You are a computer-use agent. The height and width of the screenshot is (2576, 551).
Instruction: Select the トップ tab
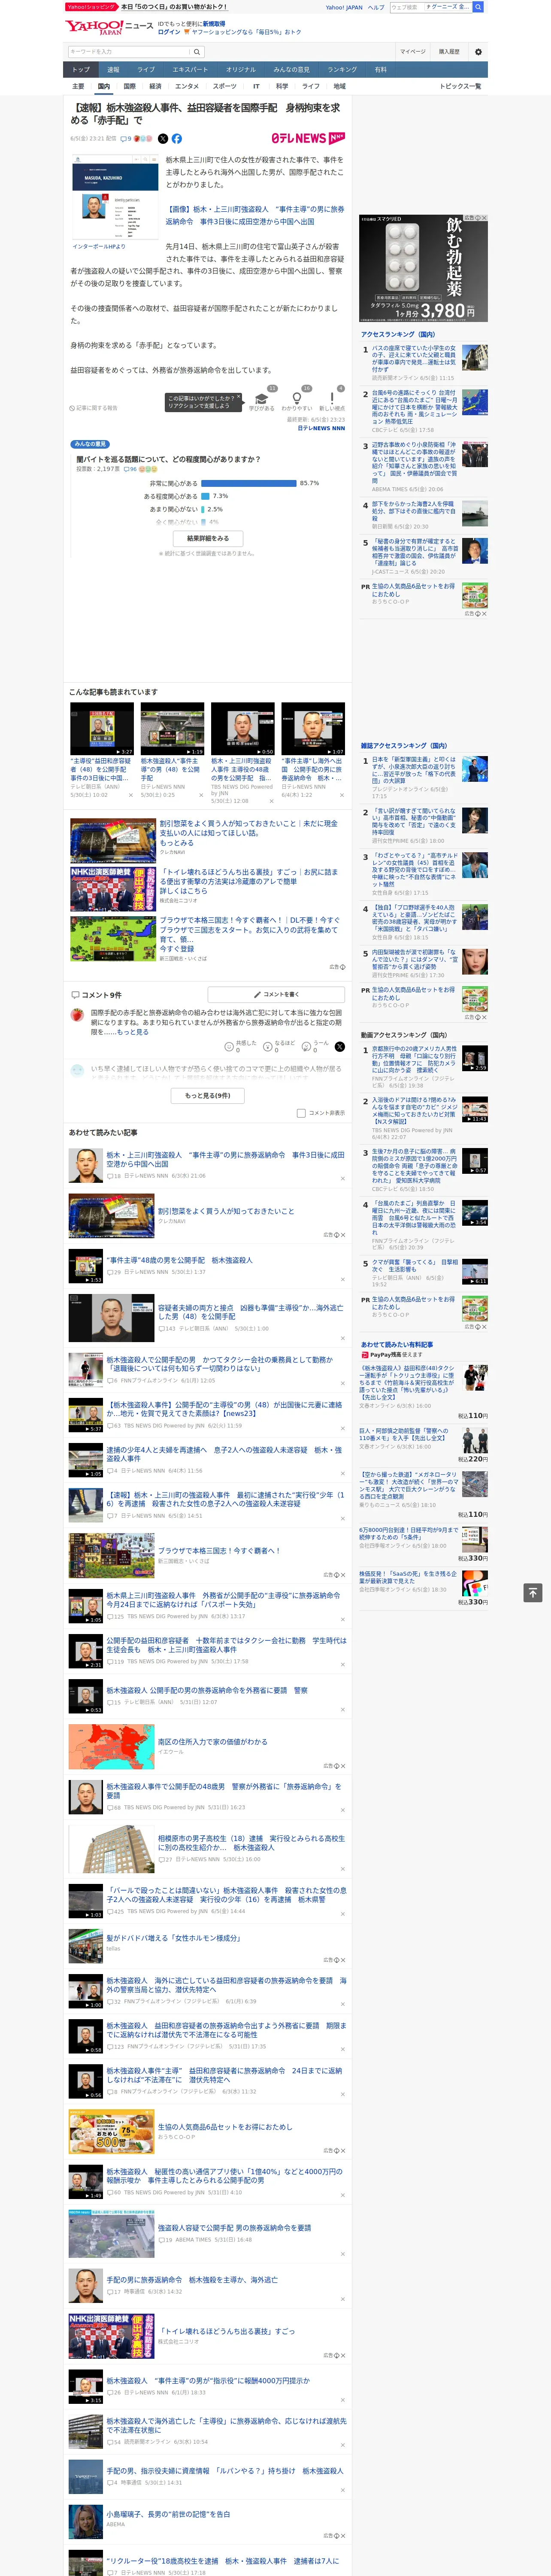click(x=81, y=70)
